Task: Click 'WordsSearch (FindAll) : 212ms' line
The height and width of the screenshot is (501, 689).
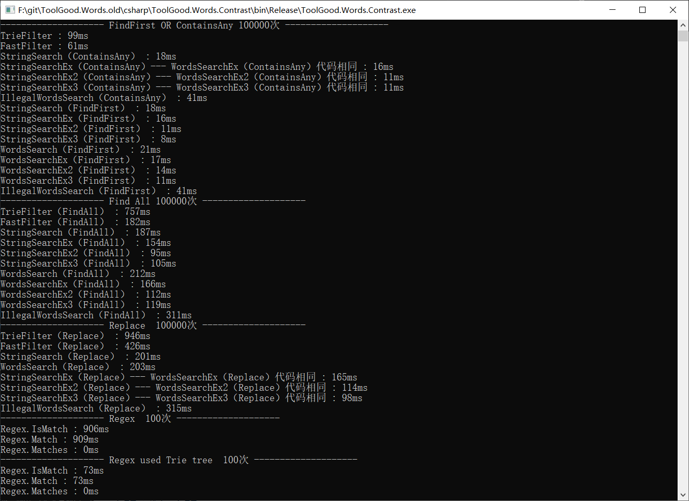Action: (x=78, y=274)
